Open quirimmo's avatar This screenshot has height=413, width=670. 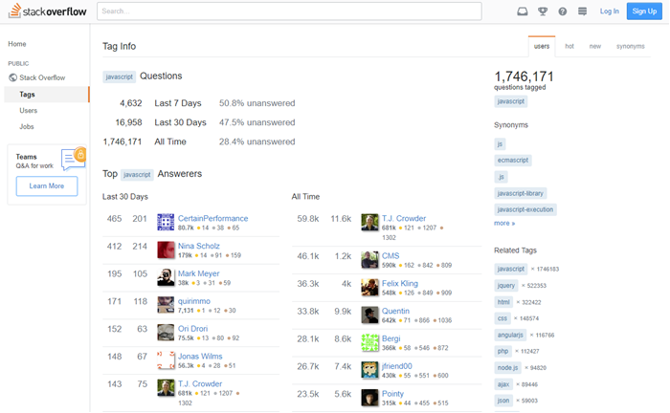tap(166, 305)
